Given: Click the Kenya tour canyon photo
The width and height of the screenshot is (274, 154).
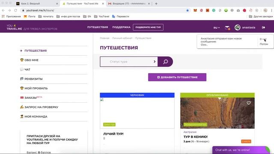Looking at the screenshot, I should coord(217,113).
